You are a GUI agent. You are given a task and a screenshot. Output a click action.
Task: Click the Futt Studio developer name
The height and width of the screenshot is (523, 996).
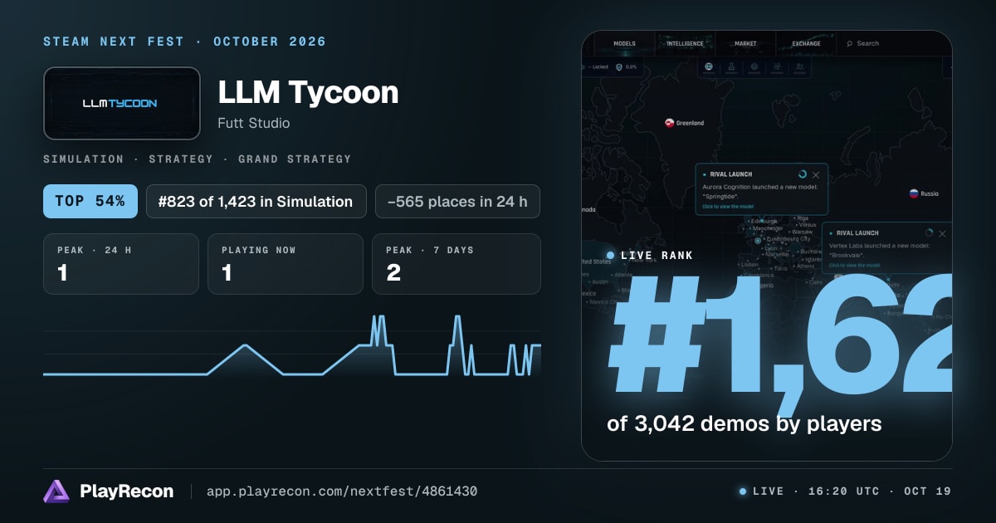[254, 123]
